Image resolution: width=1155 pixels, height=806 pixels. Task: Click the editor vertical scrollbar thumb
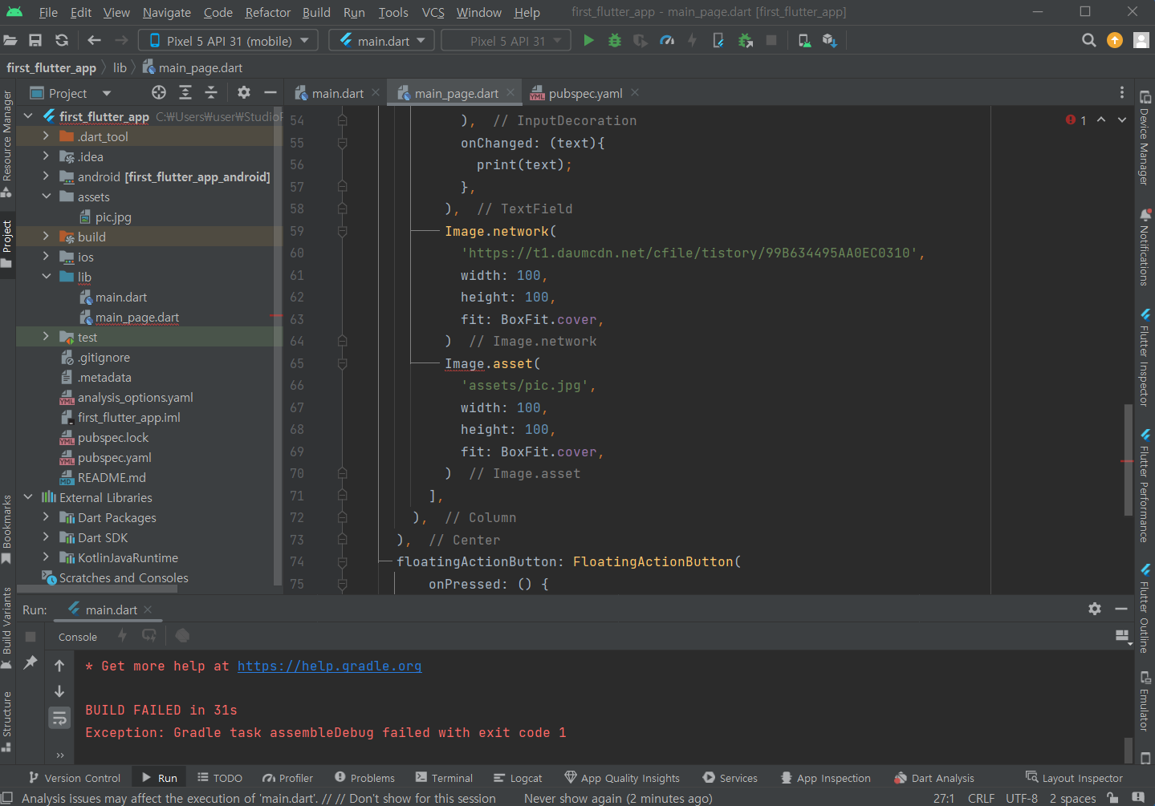(1129, 460)
